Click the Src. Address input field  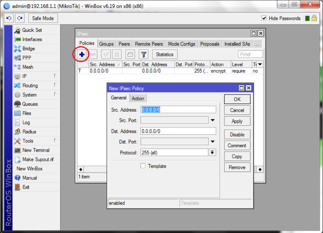[x=179, y=110]
